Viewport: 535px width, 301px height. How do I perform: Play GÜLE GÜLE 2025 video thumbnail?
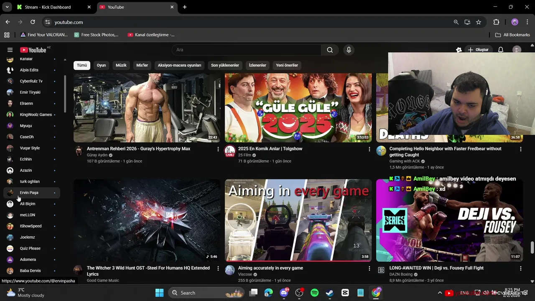pos(298,108)
